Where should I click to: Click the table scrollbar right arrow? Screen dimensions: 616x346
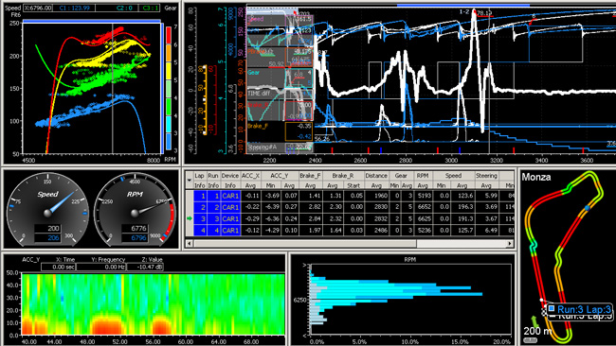[x=510, y=243]
